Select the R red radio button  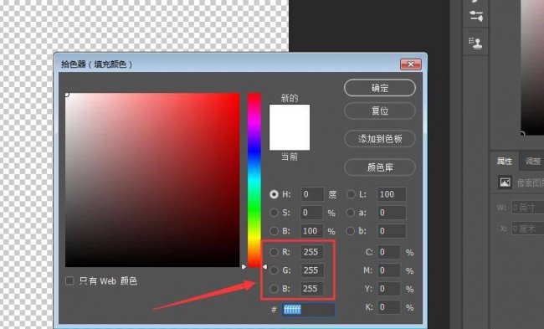pyautogui.click(x=274, y=252)
